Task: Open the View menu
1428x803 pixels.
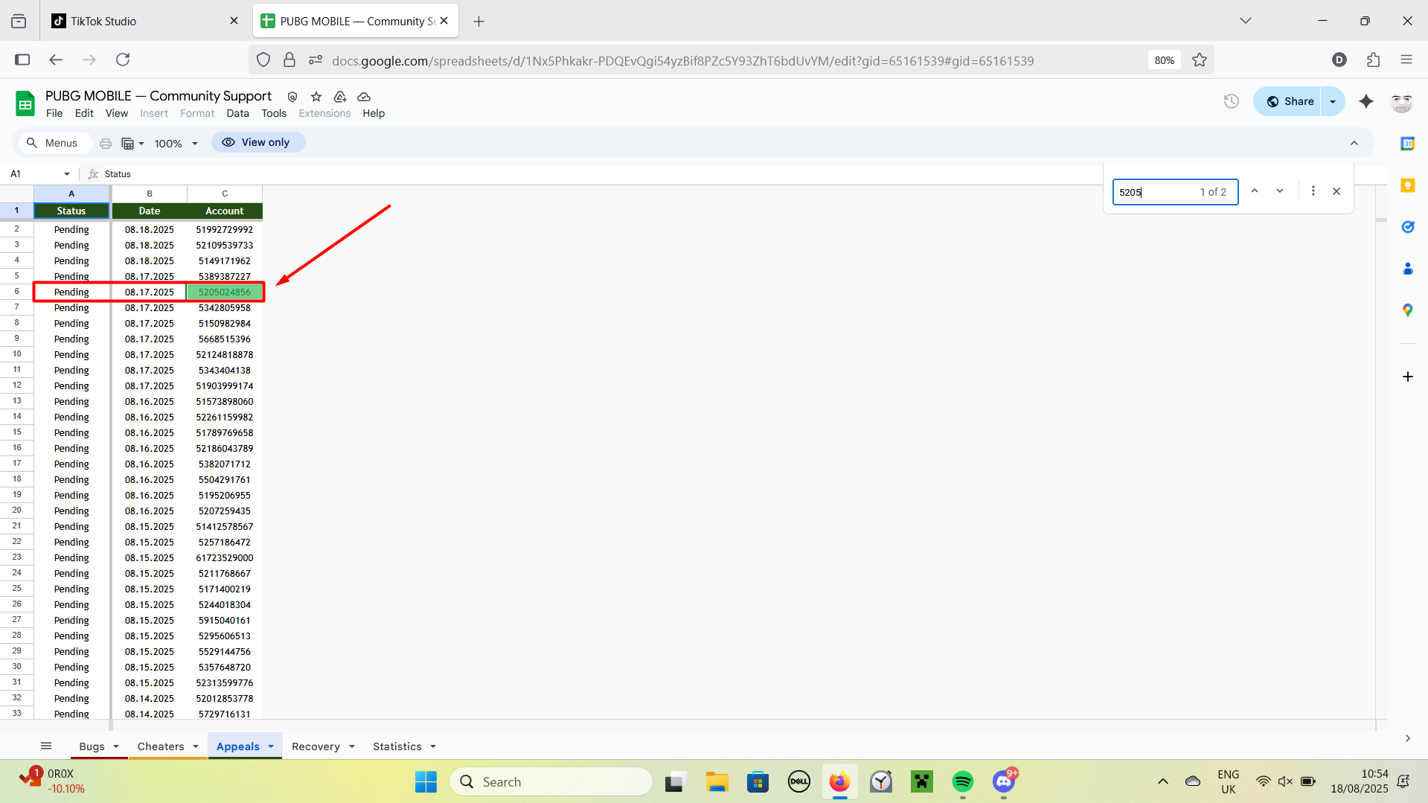Action: (117, 113)
